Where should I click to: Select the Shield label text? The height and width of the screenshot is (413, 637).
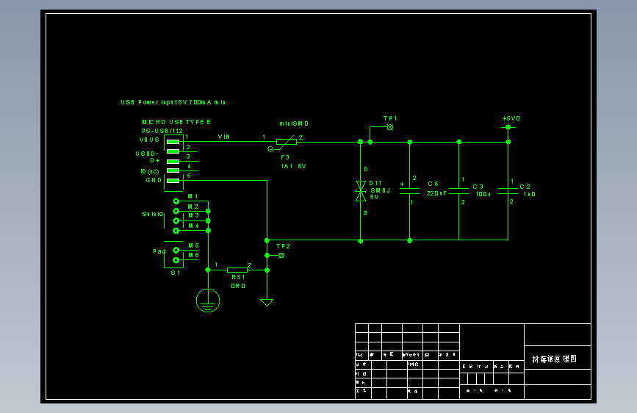coord(152,214)
